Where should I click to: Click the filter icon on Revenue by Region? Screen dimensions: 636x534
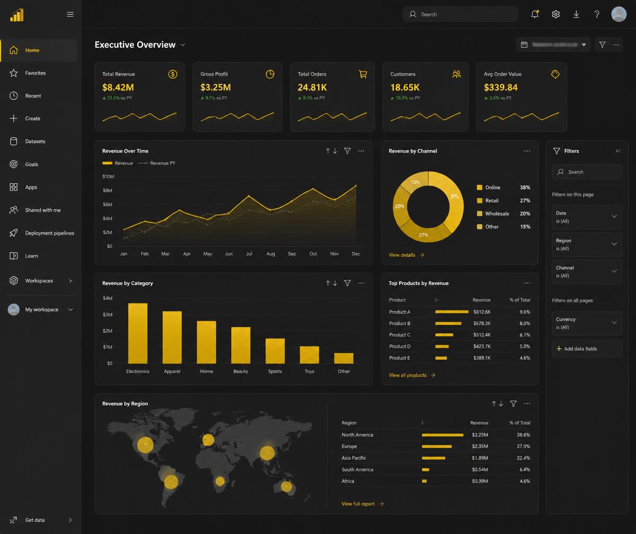[513, 404]
